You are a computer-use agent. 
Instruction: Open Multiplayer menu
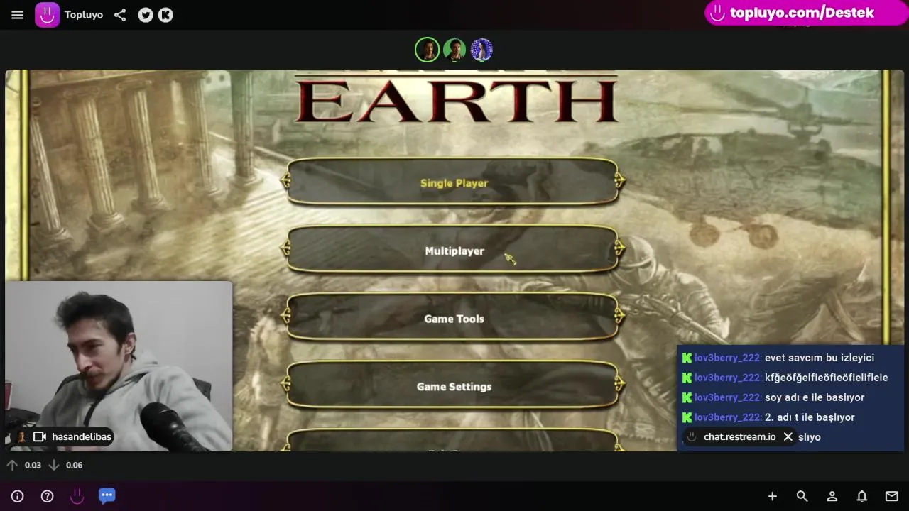point(453,251)
